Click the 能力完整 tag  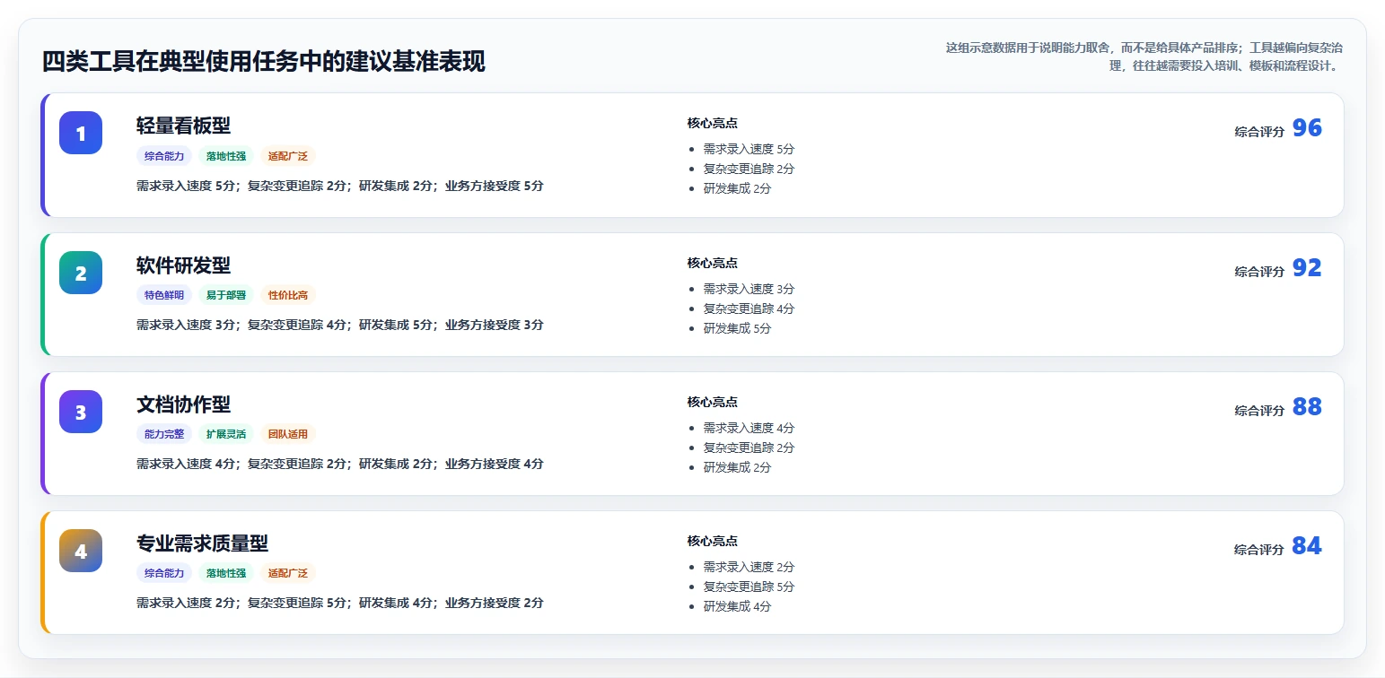(164, 434)
